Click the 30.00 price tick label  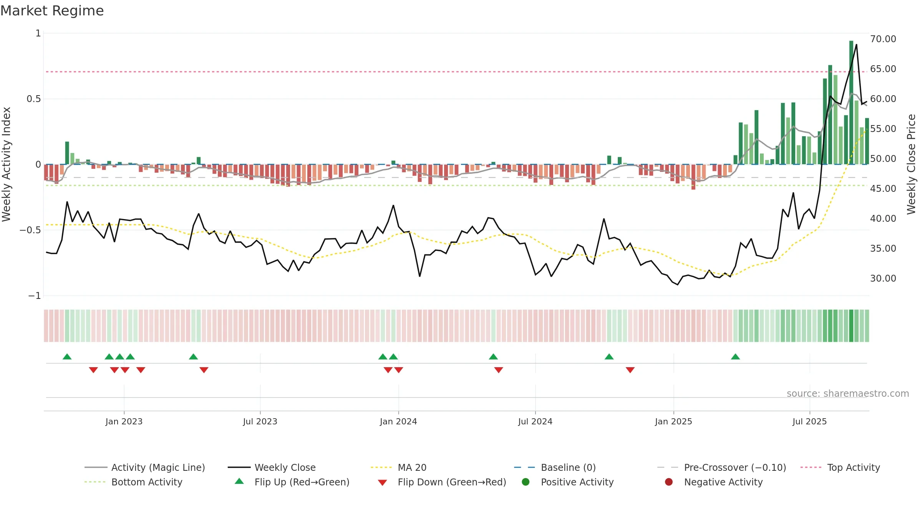click(x=883, y=279)
